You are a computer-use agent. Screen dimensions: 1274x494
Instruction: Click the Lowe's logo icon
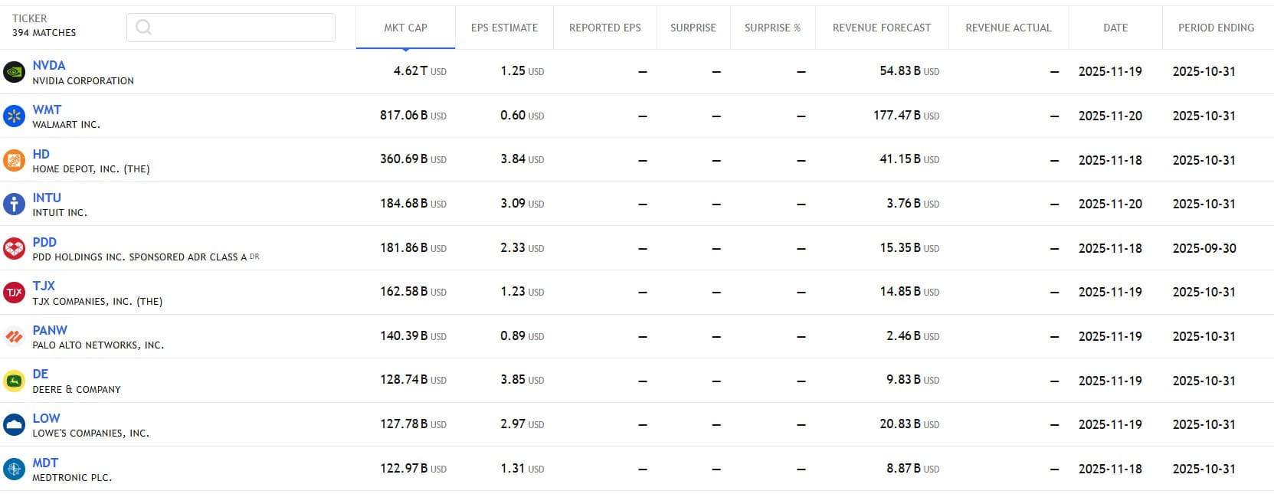[14, 424]
